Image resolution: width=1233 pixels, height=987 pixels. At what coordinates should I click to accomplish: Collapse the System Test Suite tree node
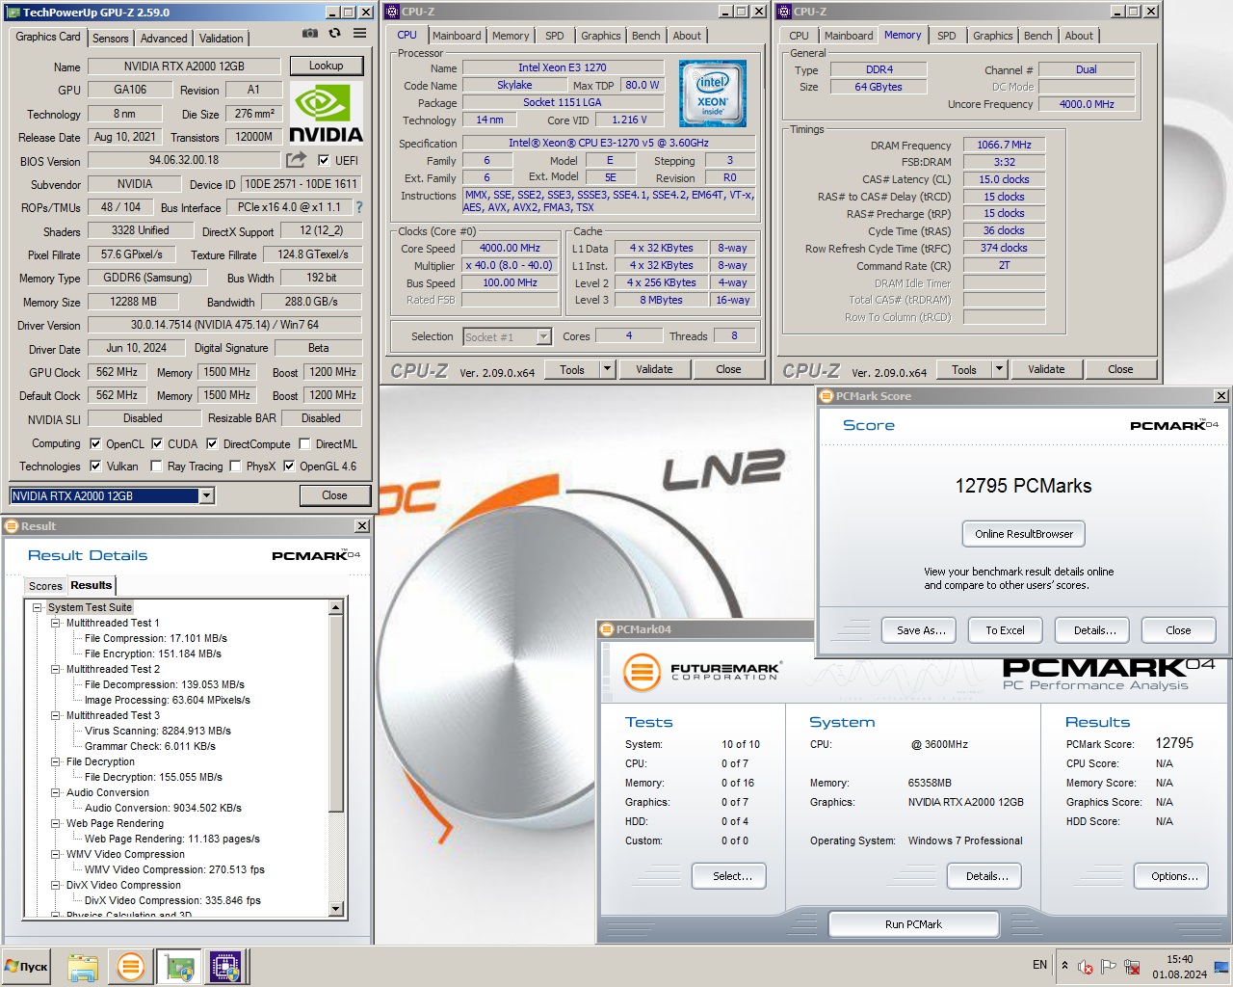tap(38, 608)
